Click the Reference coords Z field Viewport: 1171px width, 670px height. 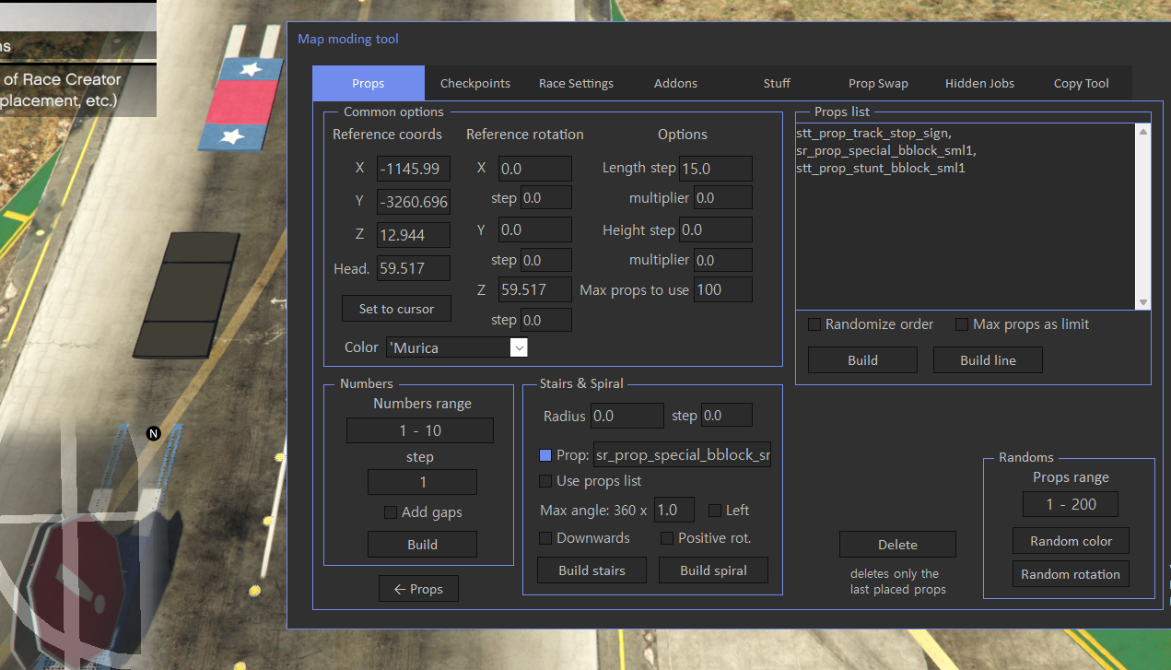[x=414, y=235]
